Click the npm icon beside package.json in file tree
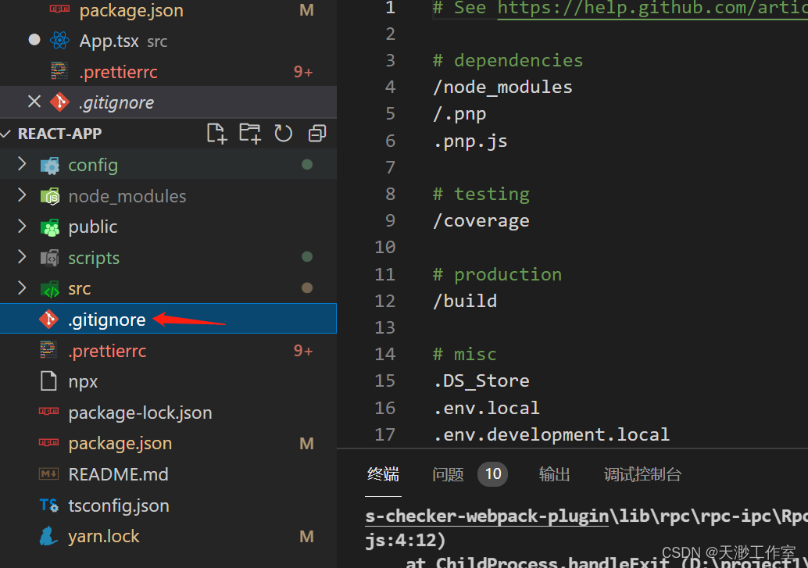 [x=49, y=442]
